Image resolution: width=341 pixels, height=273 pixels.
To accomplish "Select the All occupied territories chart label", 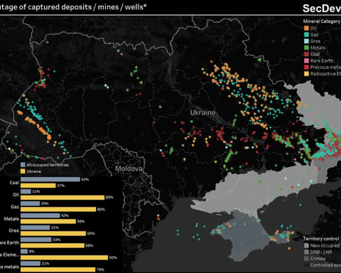I will point(48,165).
